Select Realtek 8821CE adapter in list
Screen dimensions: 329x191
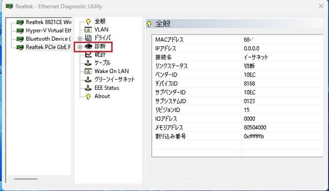click(x=48, y=22)
